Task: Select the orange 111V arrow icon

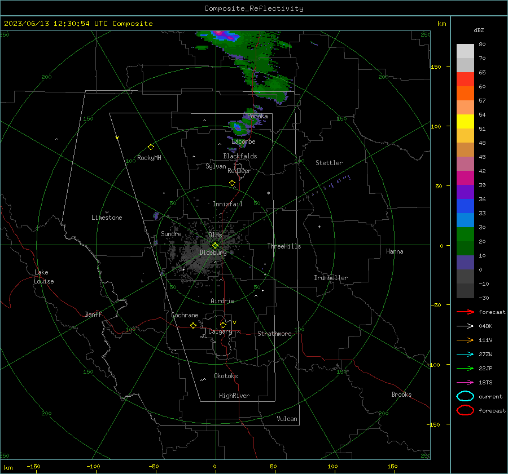Action: pos(465,340)
